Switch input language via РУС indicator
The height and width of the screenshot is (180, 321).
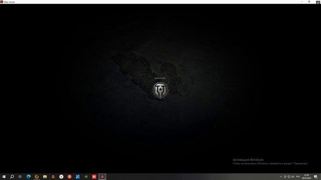point(298,176)
